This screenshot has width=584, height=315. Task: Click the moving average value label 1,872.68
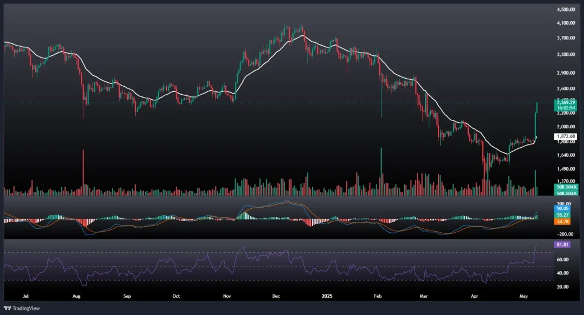coord(565,136)
